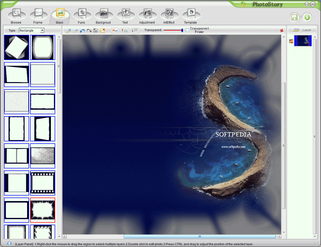The width and height of the screenshot is (321, 247).
Task: Click the gray image delete icon
Action: coord(96,31)
